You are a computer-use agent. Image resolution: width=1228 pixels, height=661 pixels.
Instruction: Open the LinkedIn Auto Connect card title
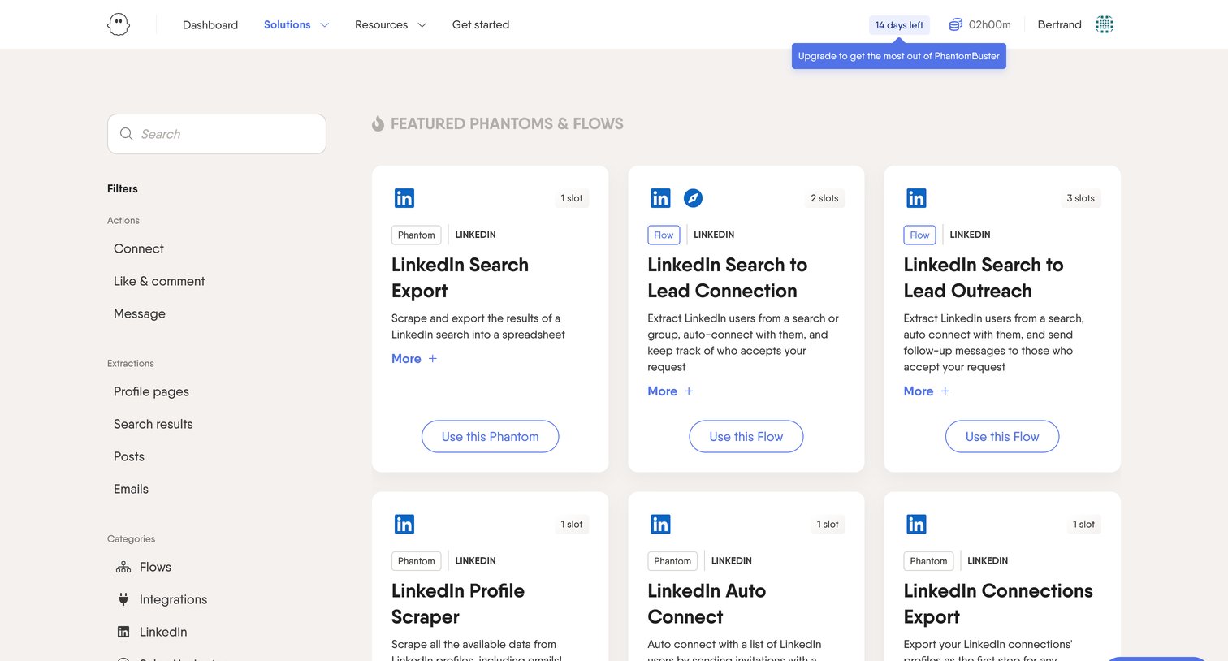pyautogui.click(x=707, y=604)
